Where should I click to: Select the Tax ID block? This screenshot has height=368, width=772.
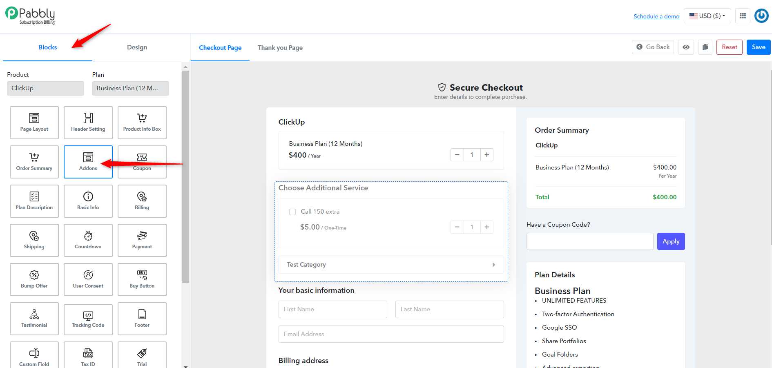coord(88,355)
